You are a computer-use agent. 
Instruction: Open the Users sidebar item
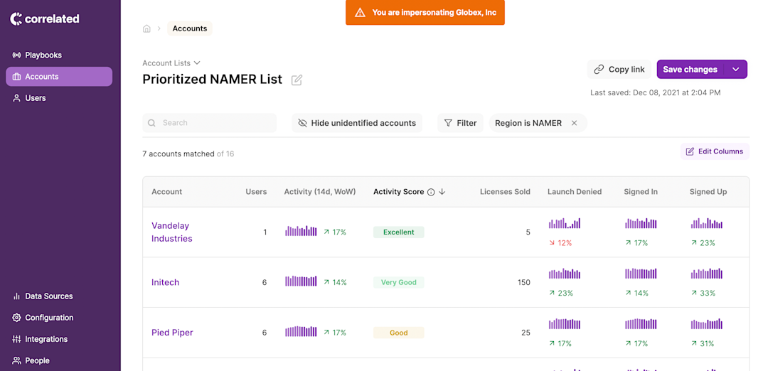[x=36, y=98]
